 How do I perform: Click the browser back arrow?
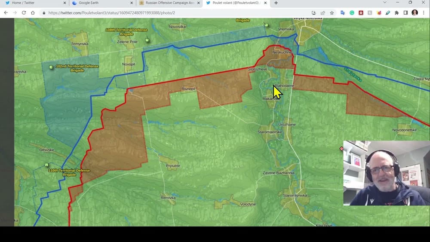click(x=6, y=13)
